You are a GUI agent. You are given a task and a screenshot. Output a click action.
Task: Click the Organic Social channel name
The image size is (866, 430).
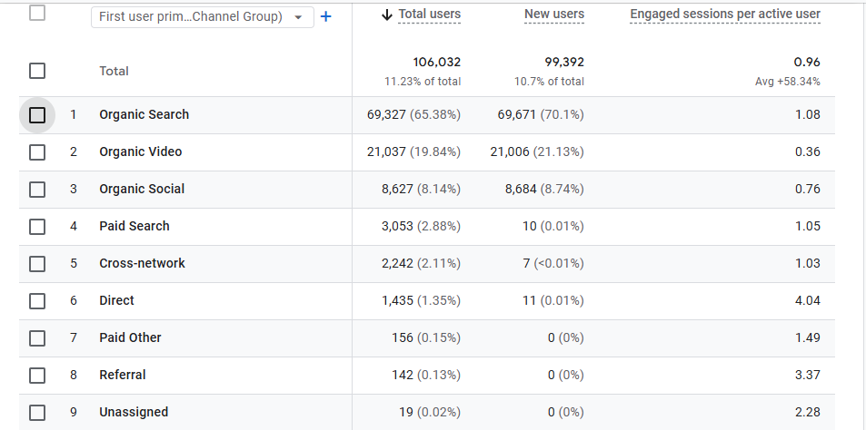[142, 189]
